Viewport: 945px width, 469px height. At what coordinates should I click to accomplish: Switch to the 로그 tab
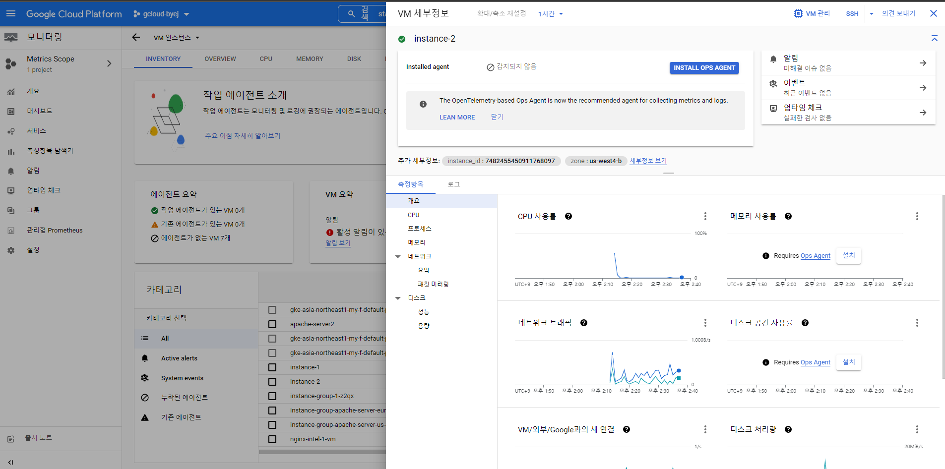click(x=454, y=184)
